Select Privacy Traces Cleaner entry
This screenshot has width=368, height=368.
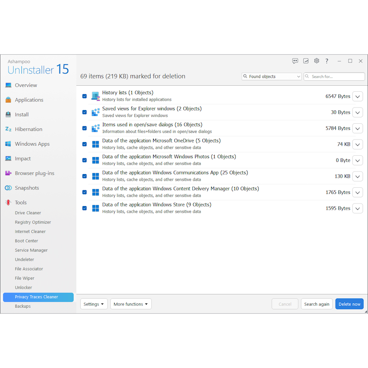pos(38,297)
